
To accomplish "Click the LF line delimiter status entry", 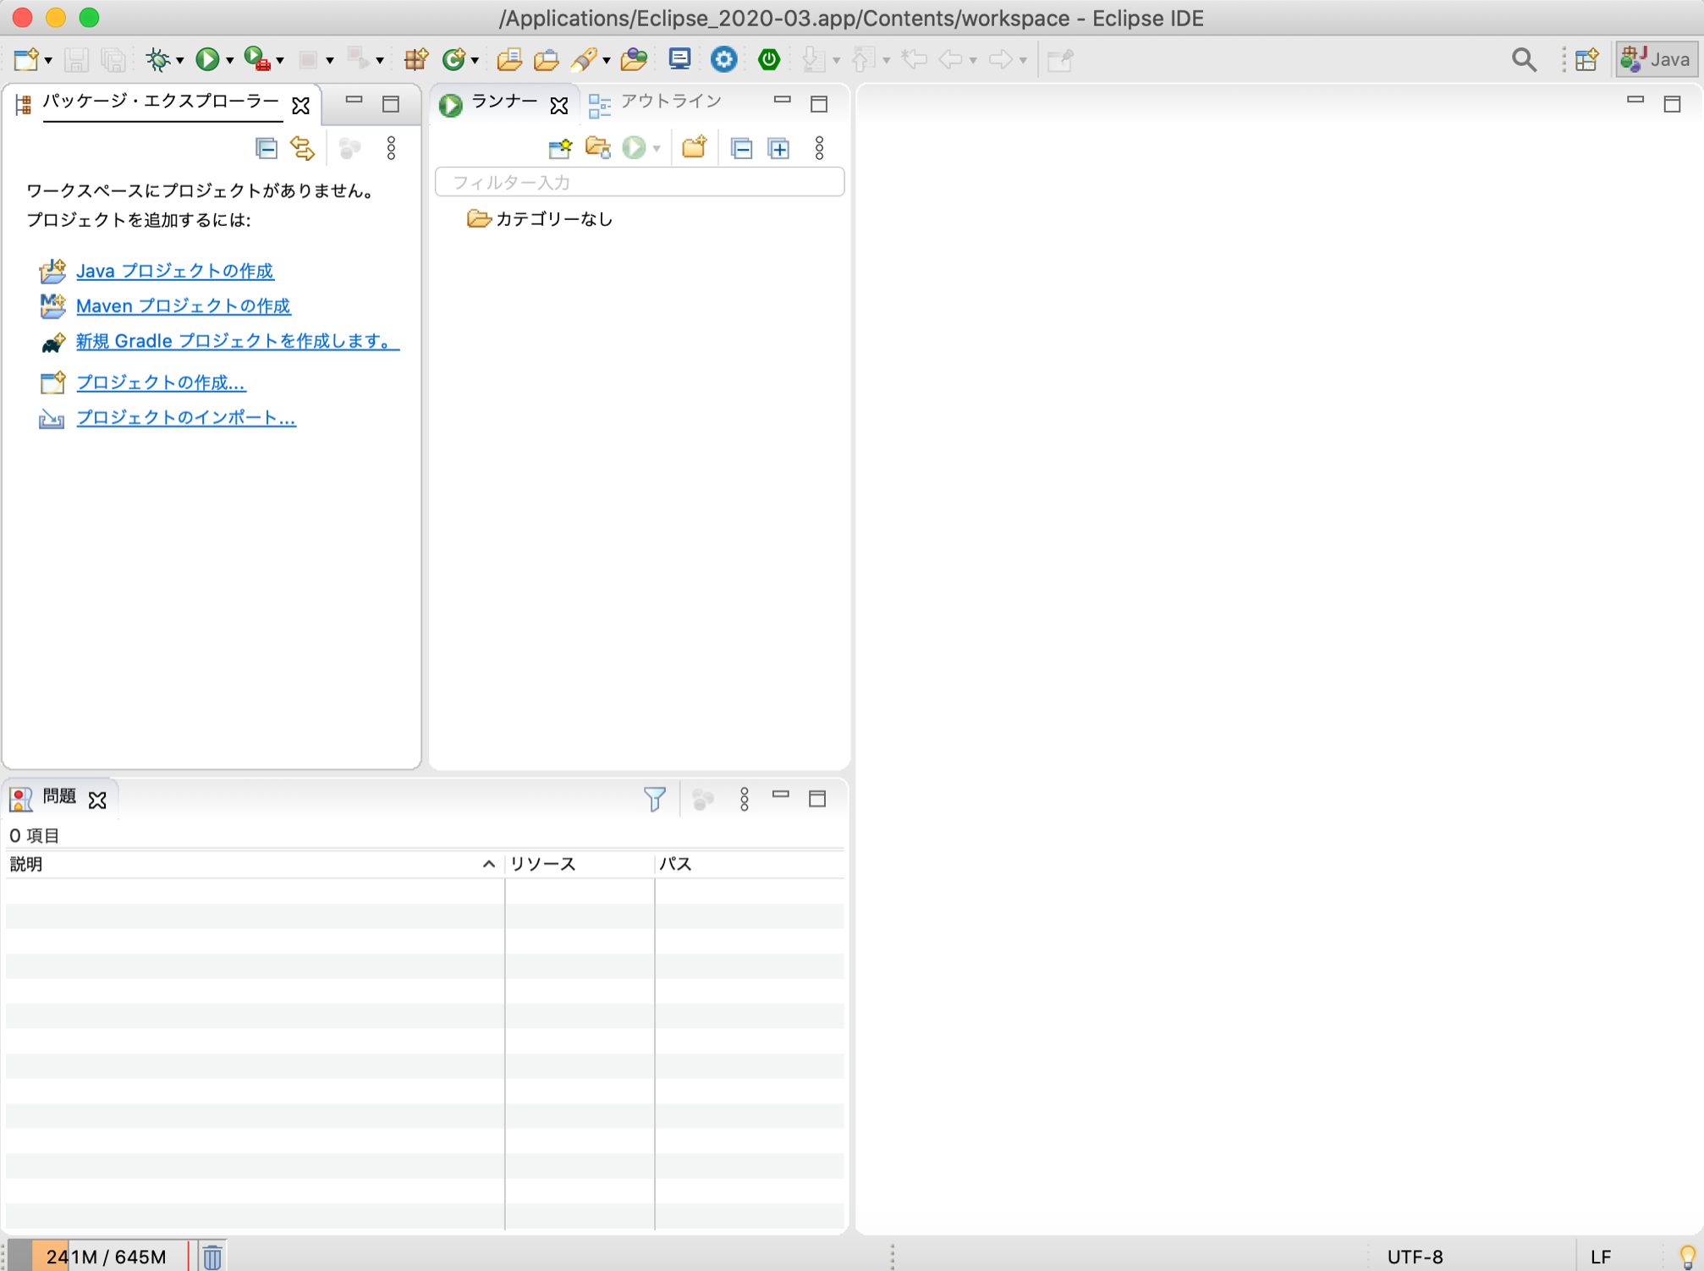I will point(1601,1257).
